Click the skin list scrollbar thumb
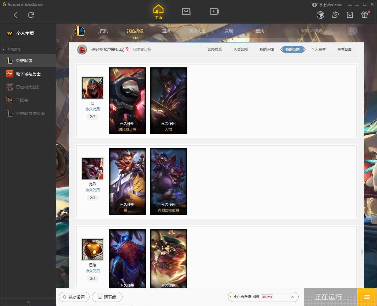377x306 pixels. pos(362,252)
